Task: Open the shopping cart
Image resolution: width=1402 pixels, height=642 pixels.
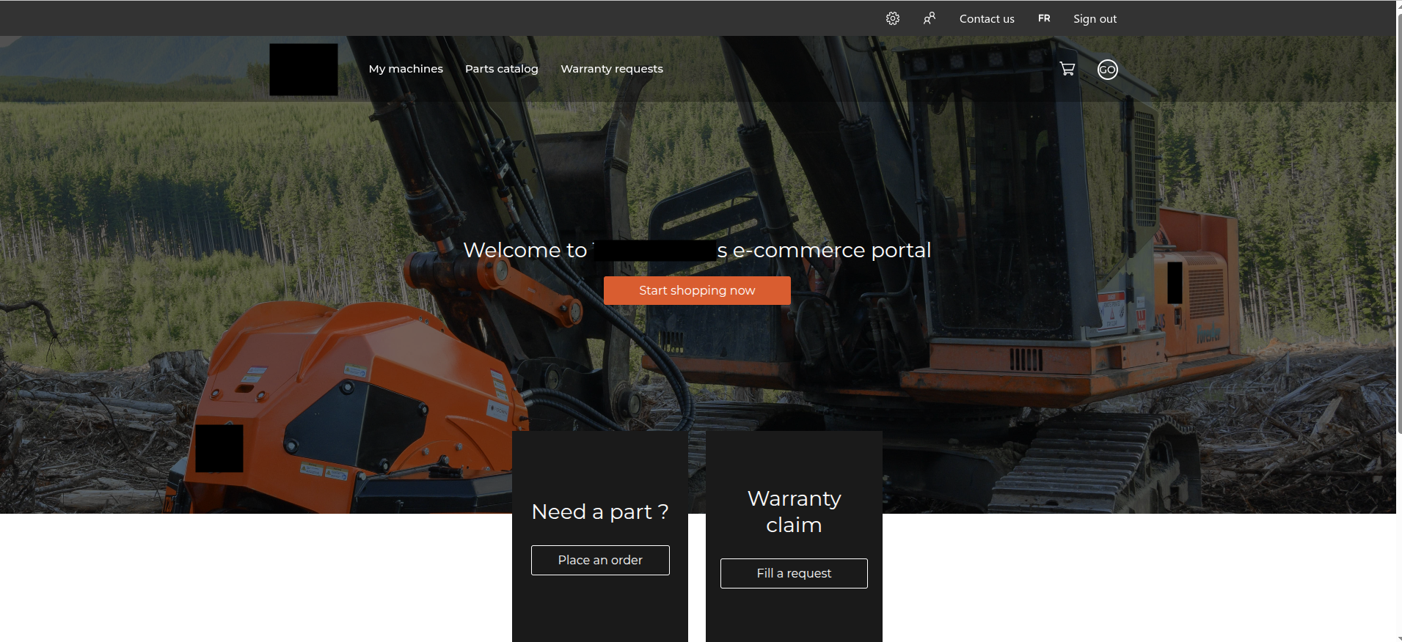Action: (x=1067, y=69)
